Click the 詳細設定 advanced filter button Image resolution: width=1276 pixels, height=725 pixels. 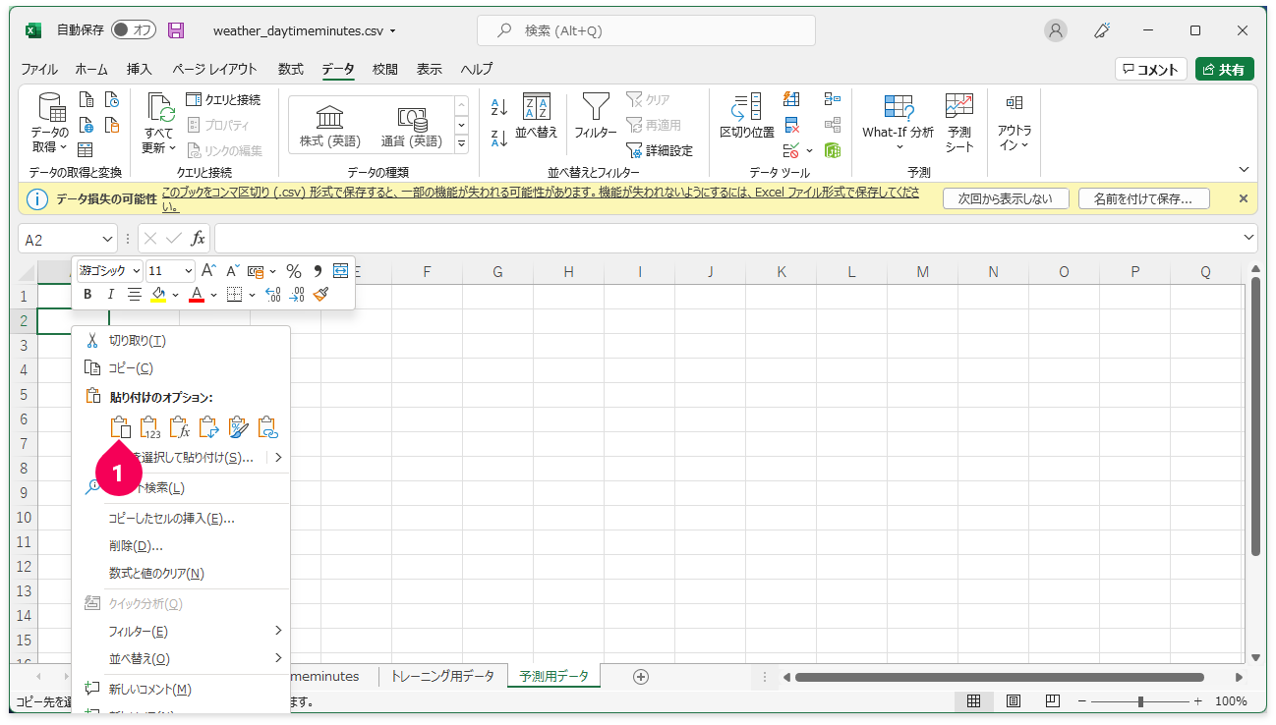(660, 150)
